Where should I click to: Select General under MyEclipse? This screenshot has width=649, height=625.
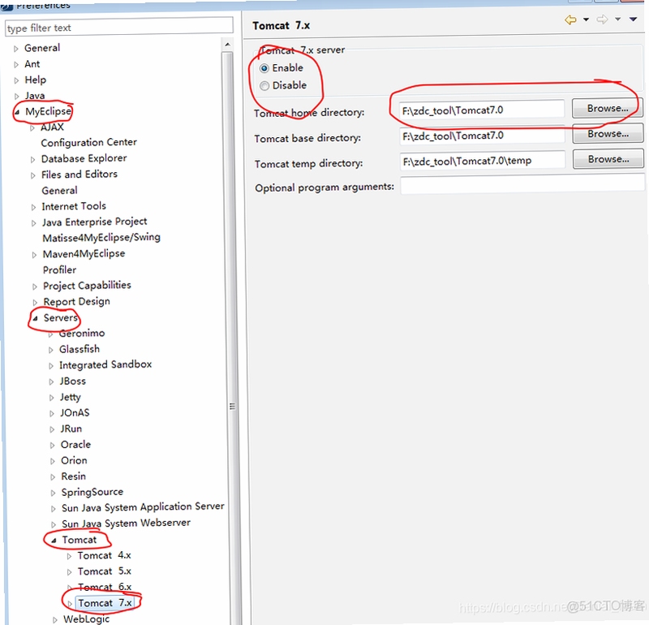pos(59,191)
